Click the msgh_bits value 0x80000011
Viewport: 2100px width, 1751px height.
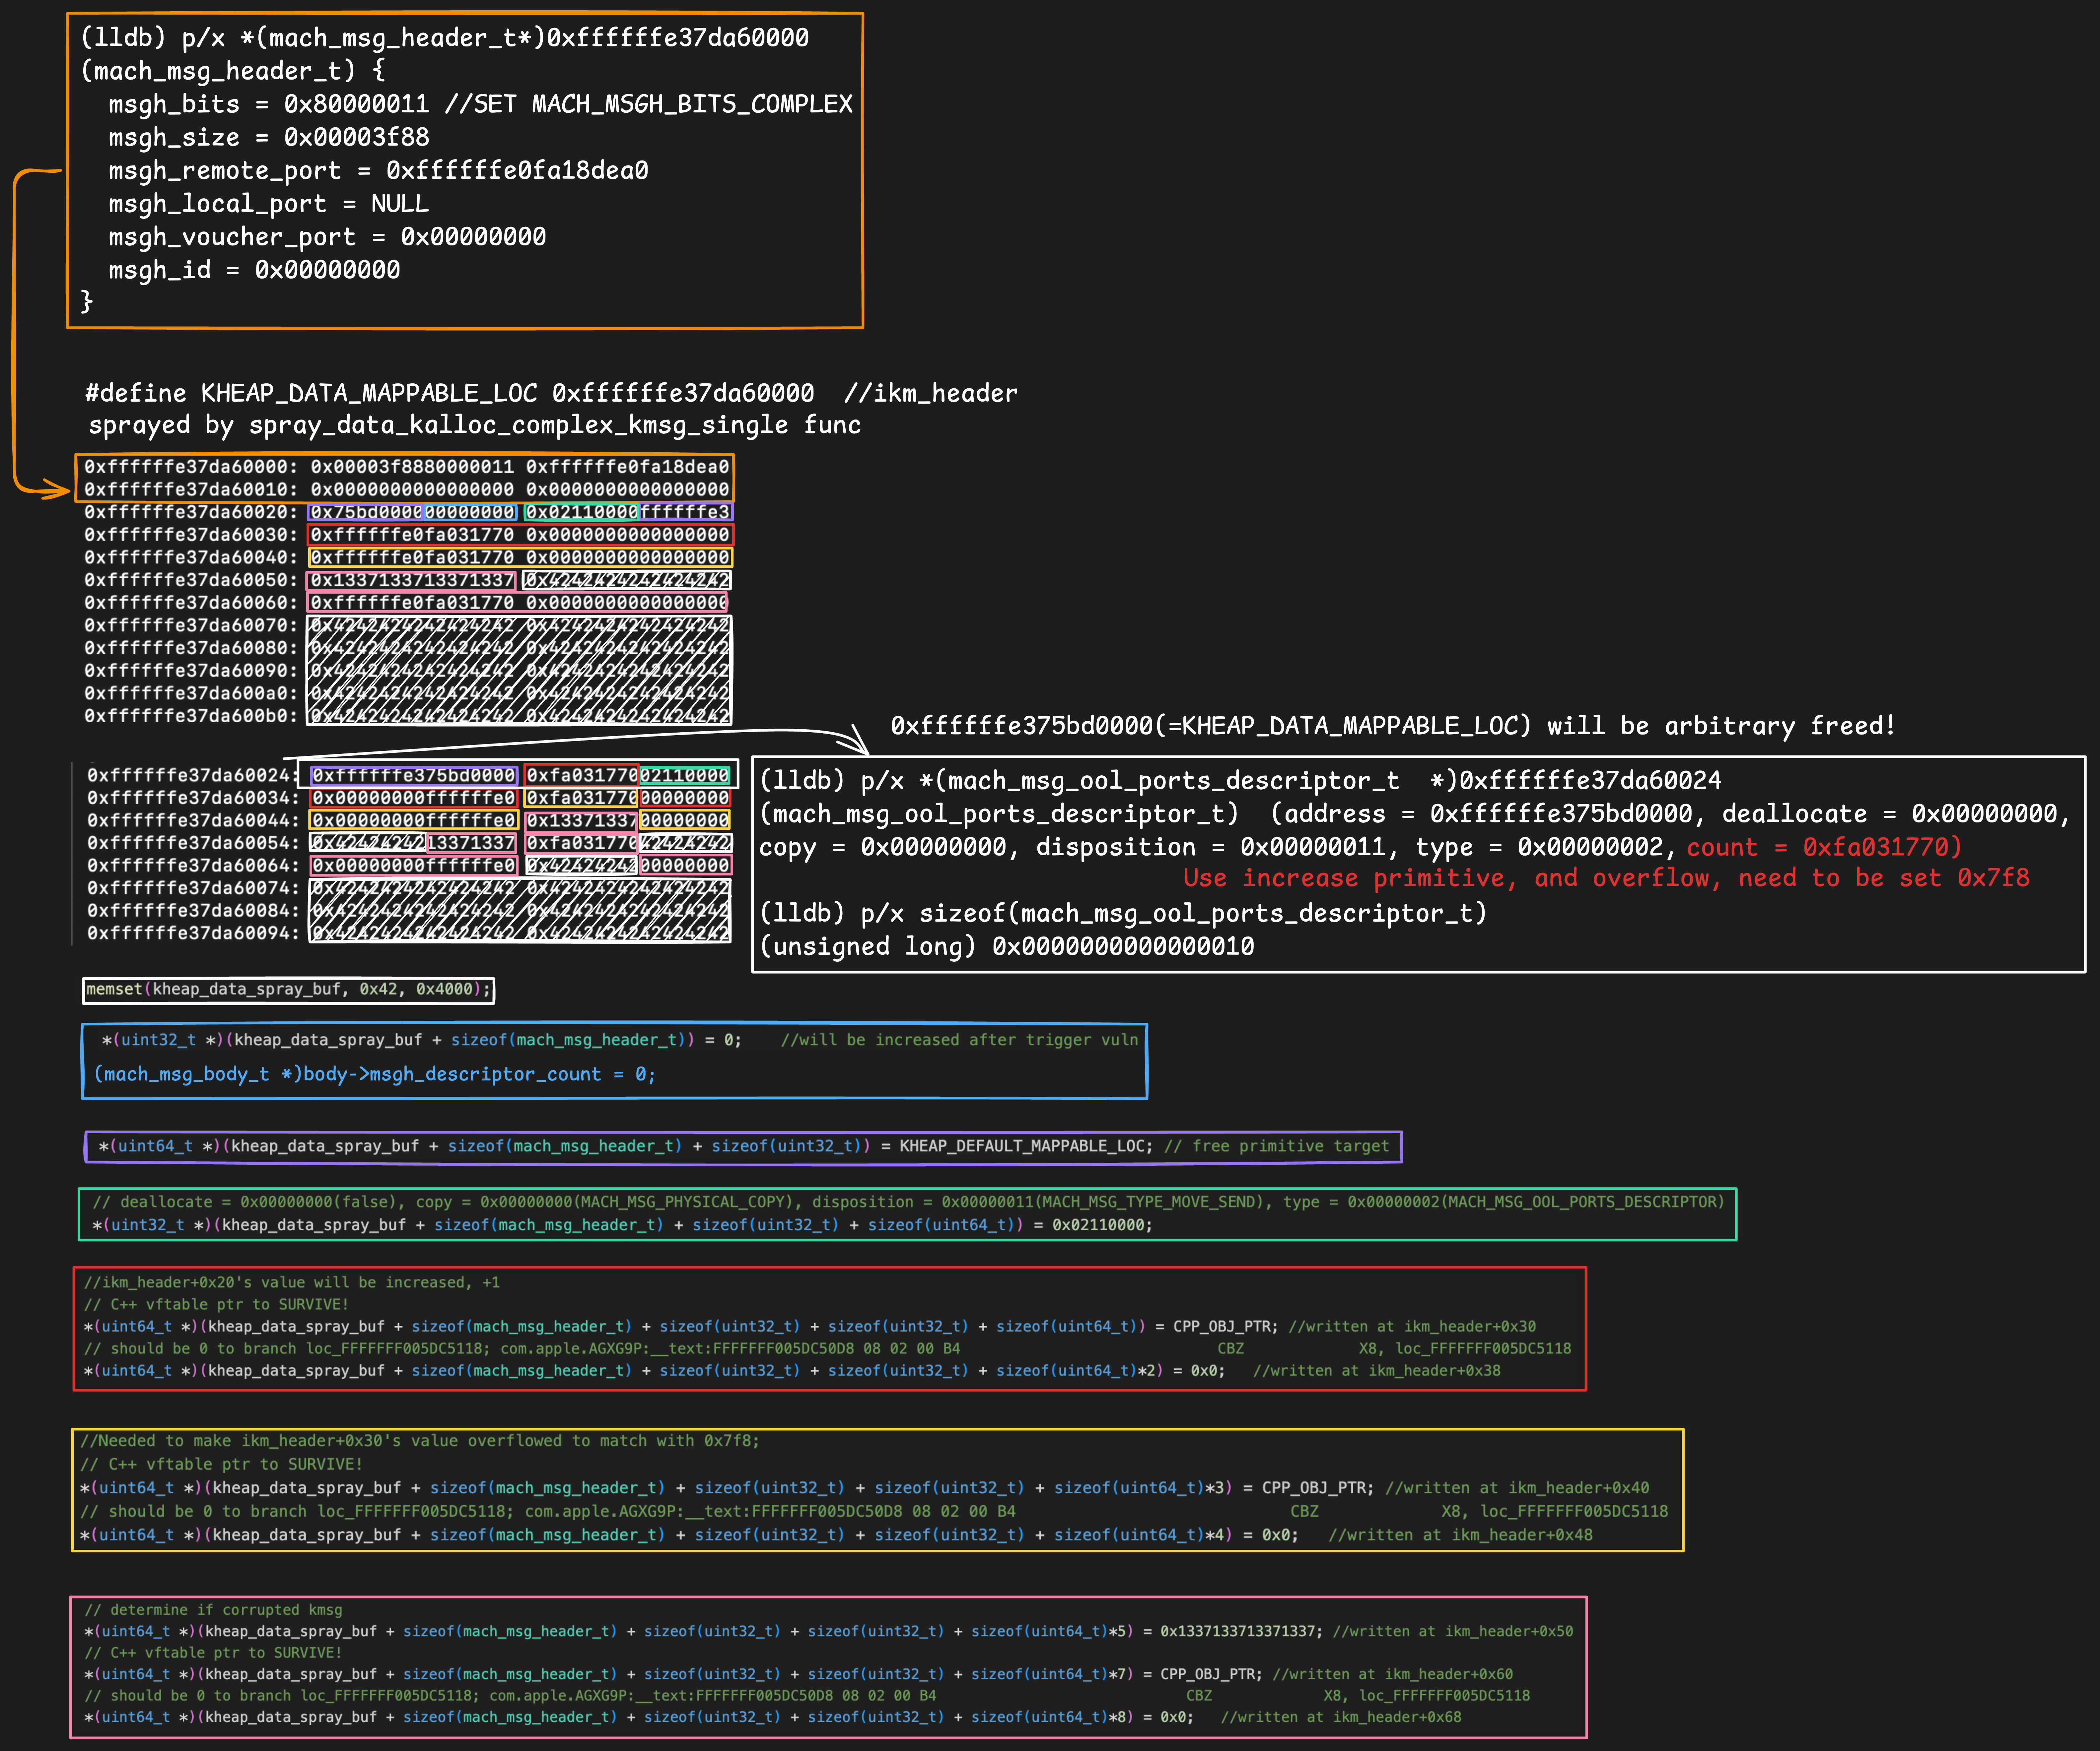pos(356,104)
